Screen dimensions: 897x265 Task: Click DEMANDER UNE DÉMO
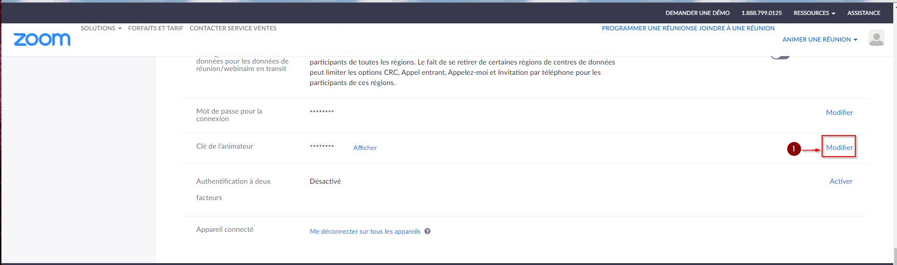[x=697, y=13]
